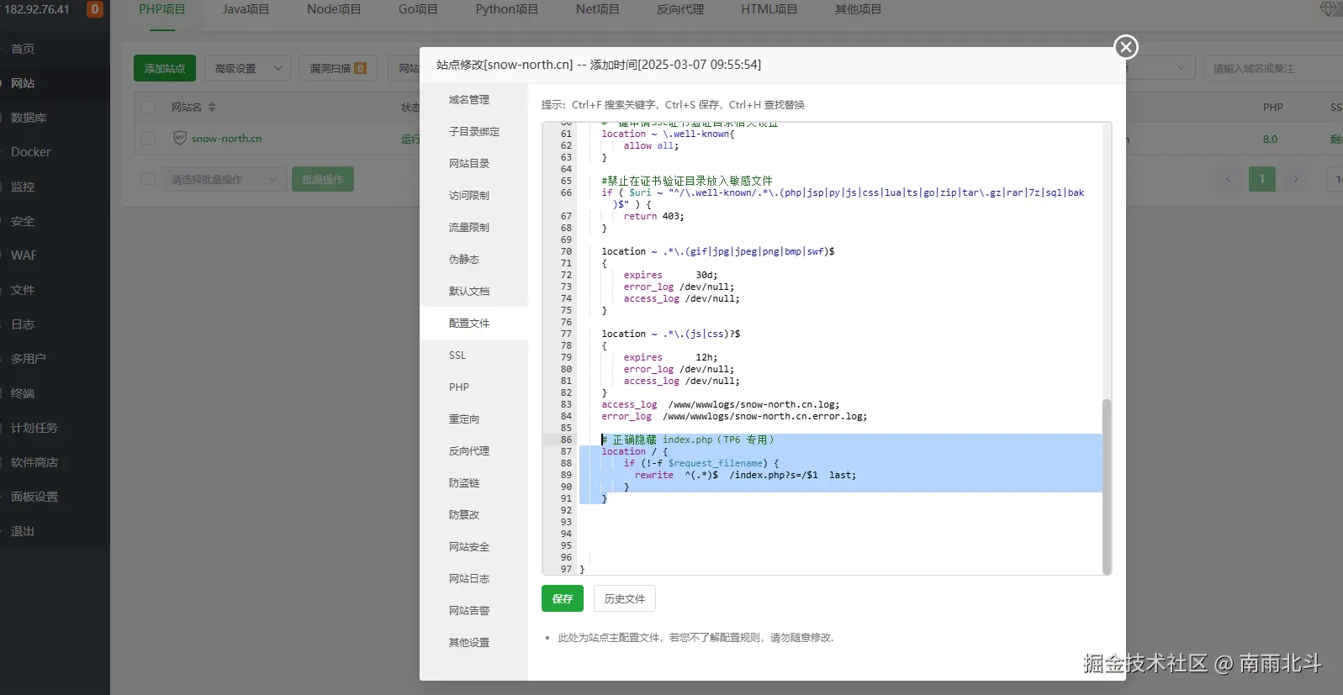Sort by 网站名 column arrows
The image size is (1343, 695).
click(x=212, y=107)
